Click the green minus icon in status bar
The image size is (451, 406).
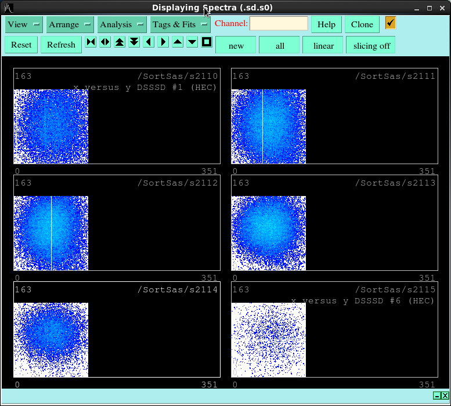(x=437, y=396)
